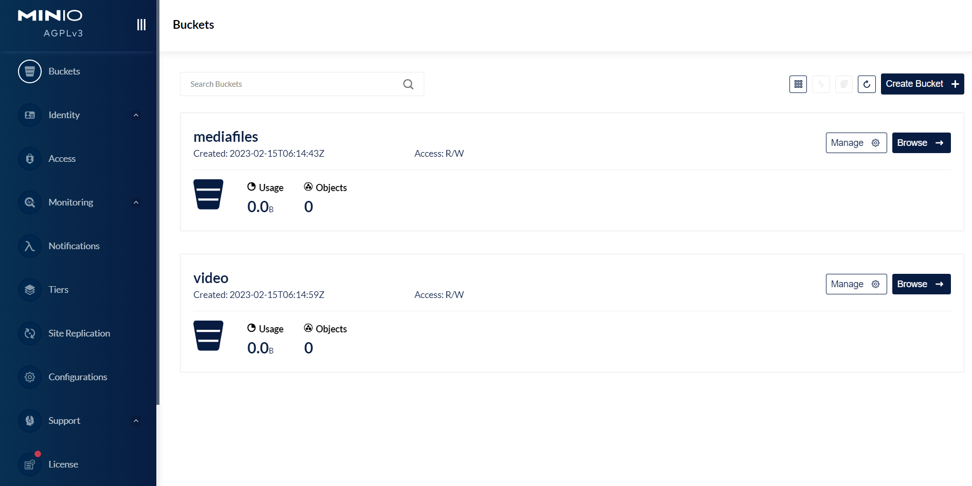Manage the mediafiles bucket

point(856,143)
